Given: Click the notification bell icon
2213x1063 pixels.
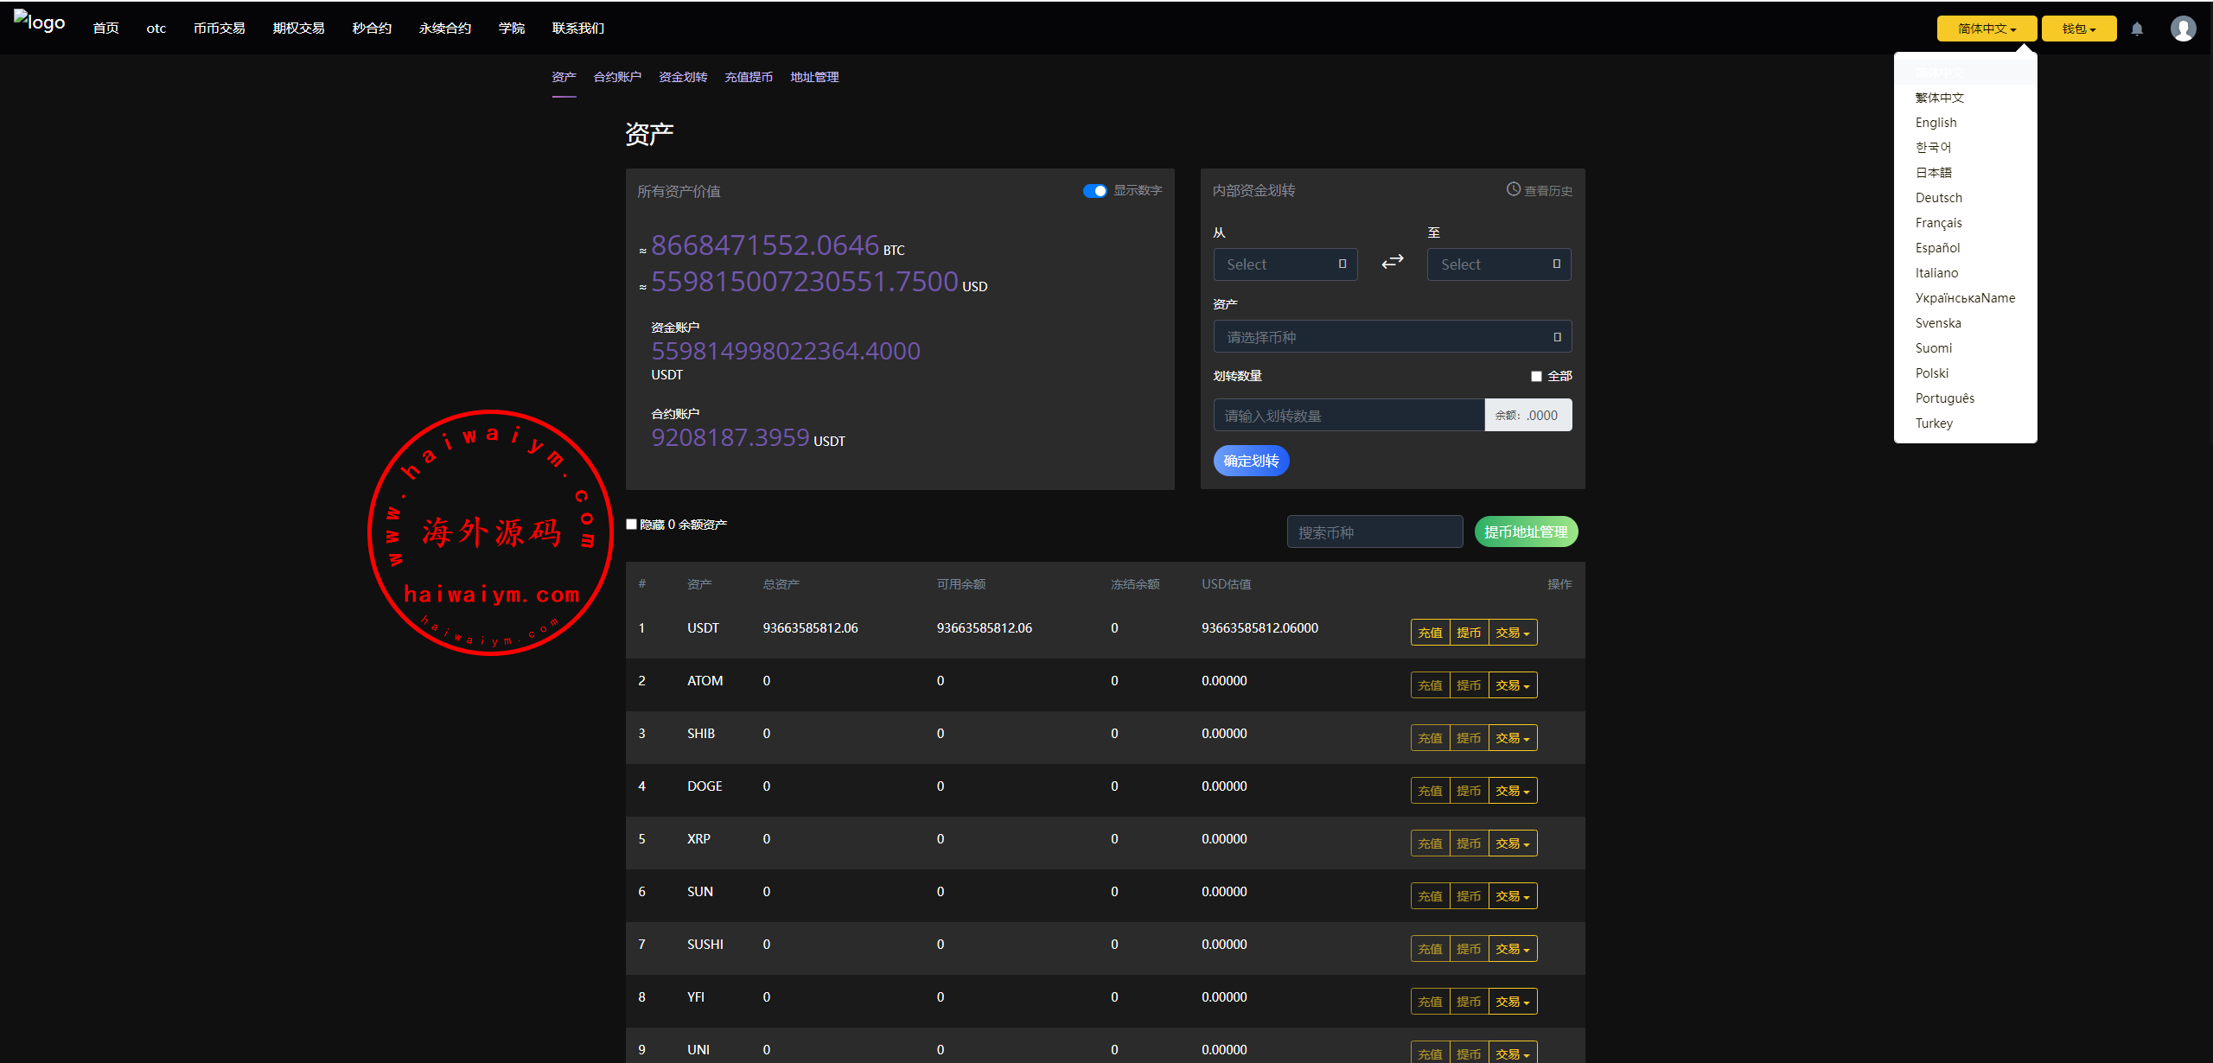Looking at the screenshot, I should click(2137, 29).
